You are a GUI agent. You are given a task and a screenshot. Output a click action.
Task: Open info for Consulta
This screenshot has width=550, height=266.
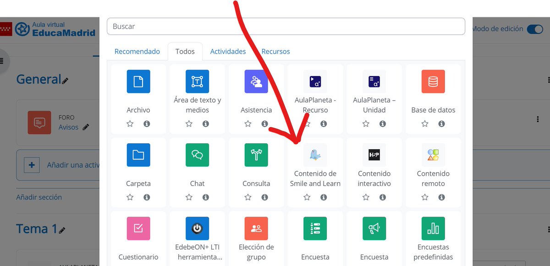[x=264, y=197]
